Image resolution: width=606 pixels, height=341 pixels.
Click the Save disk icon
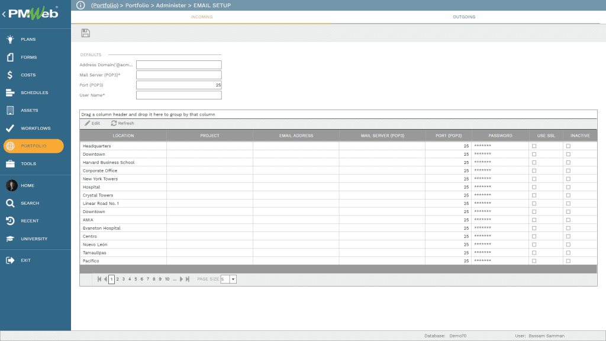[x=85, y=33]
